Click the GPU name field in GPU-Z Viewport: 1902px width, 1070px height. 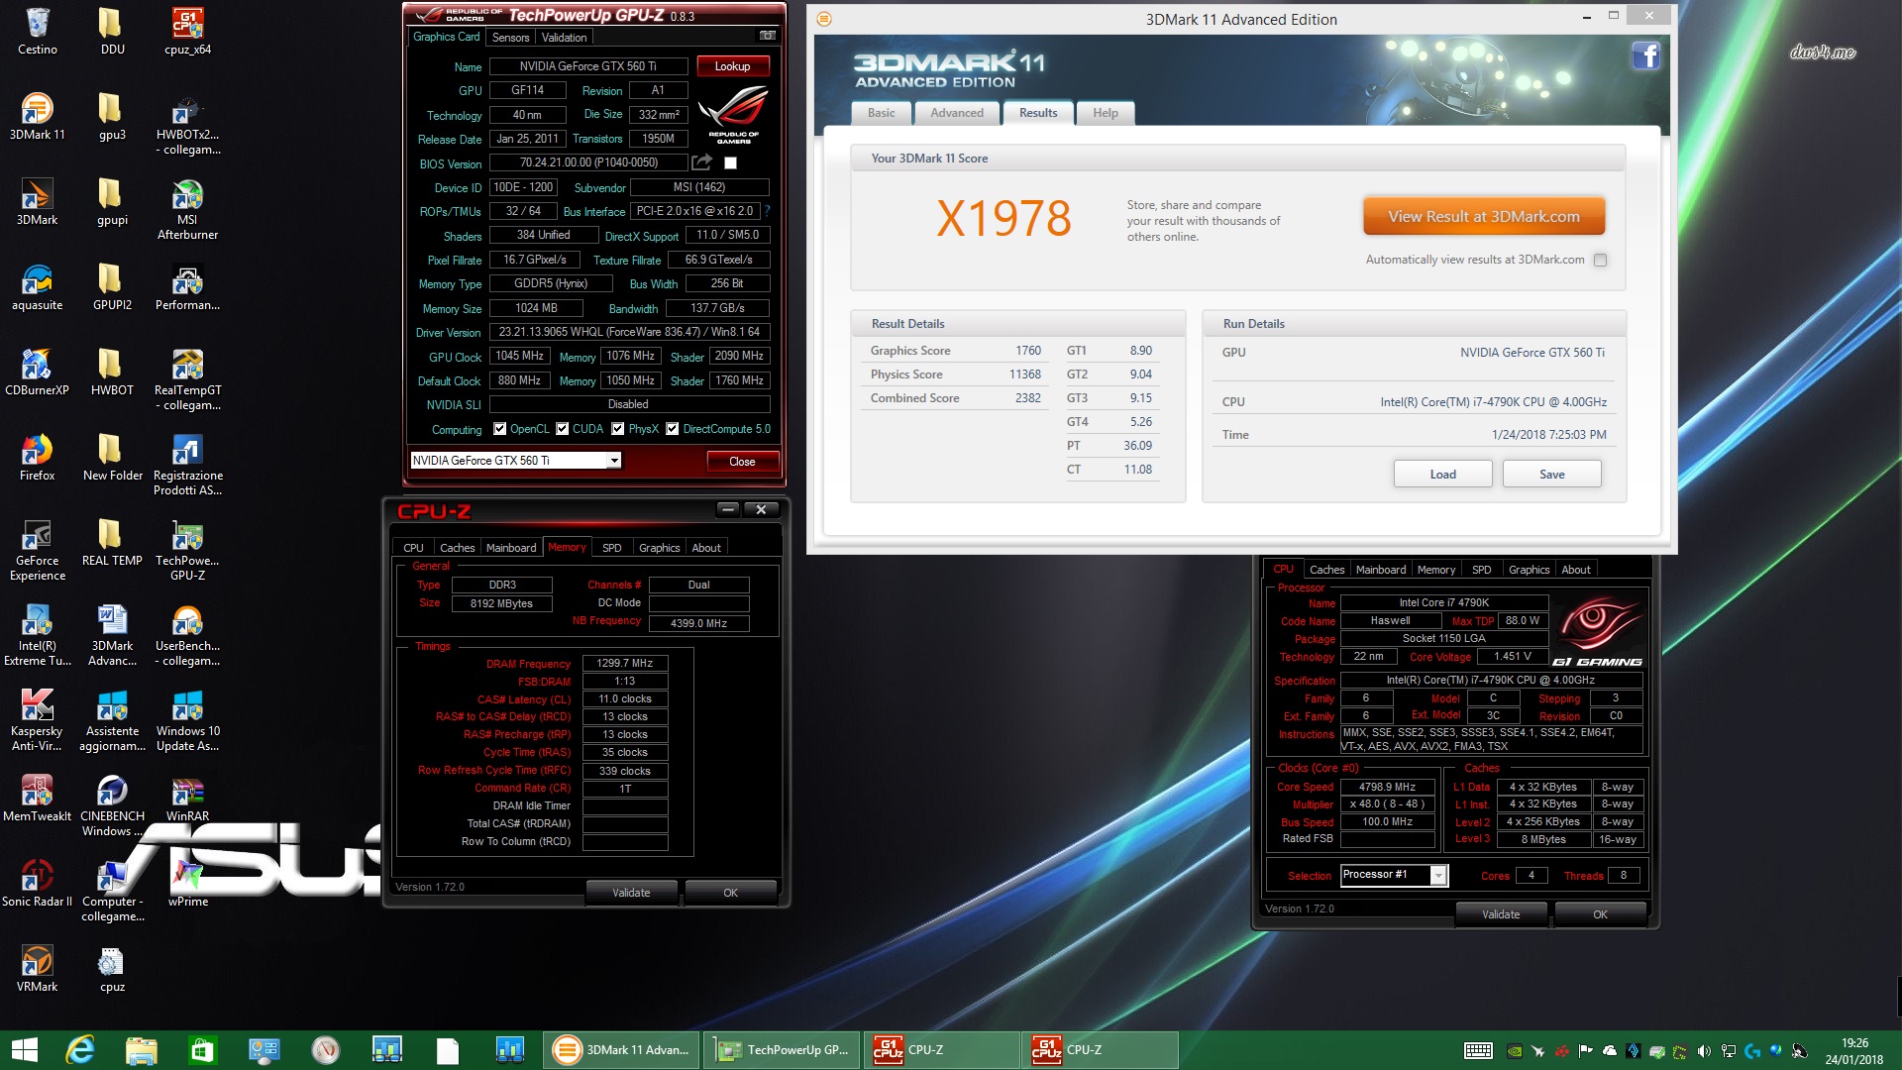click(x=587, y=66)
